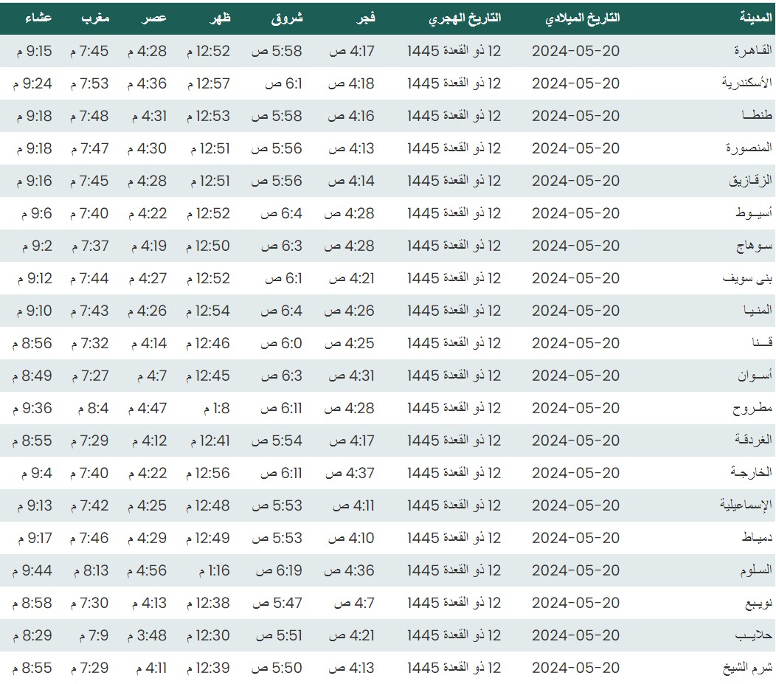This screenshot has height=684, width=776.
Task: Click the sunrise time for دمياط
Action: (277, 538)
